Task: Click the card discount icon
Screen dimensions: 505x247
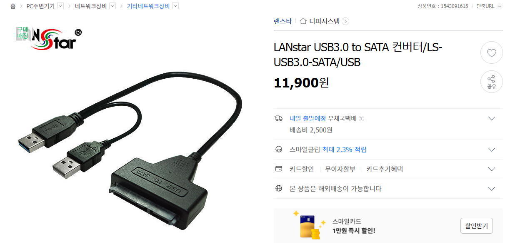Action: (279, 169)
